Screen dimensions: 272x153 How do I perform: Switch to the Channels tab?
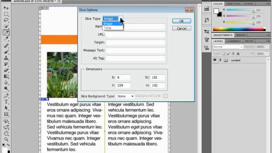[233, 41]
